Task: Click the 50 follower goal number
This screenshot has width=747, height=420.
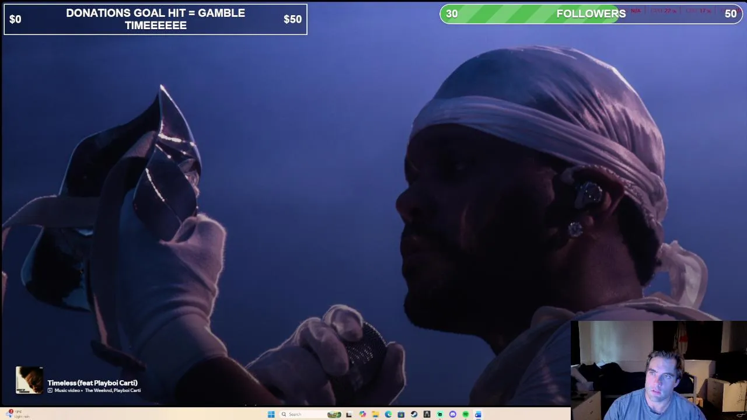Action: [731, 14]
